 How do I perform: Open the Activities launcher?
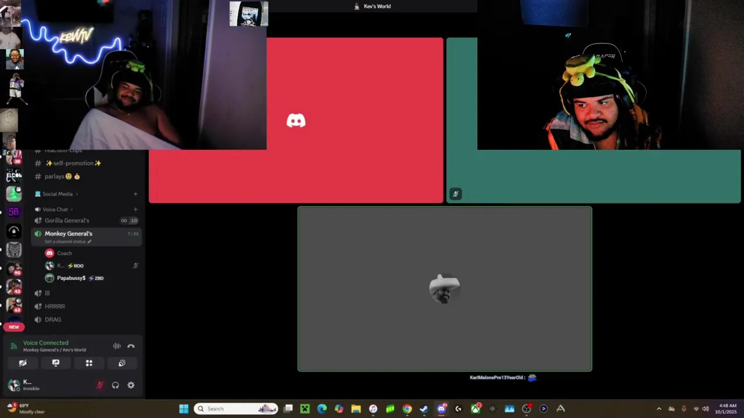coord(89,363)
